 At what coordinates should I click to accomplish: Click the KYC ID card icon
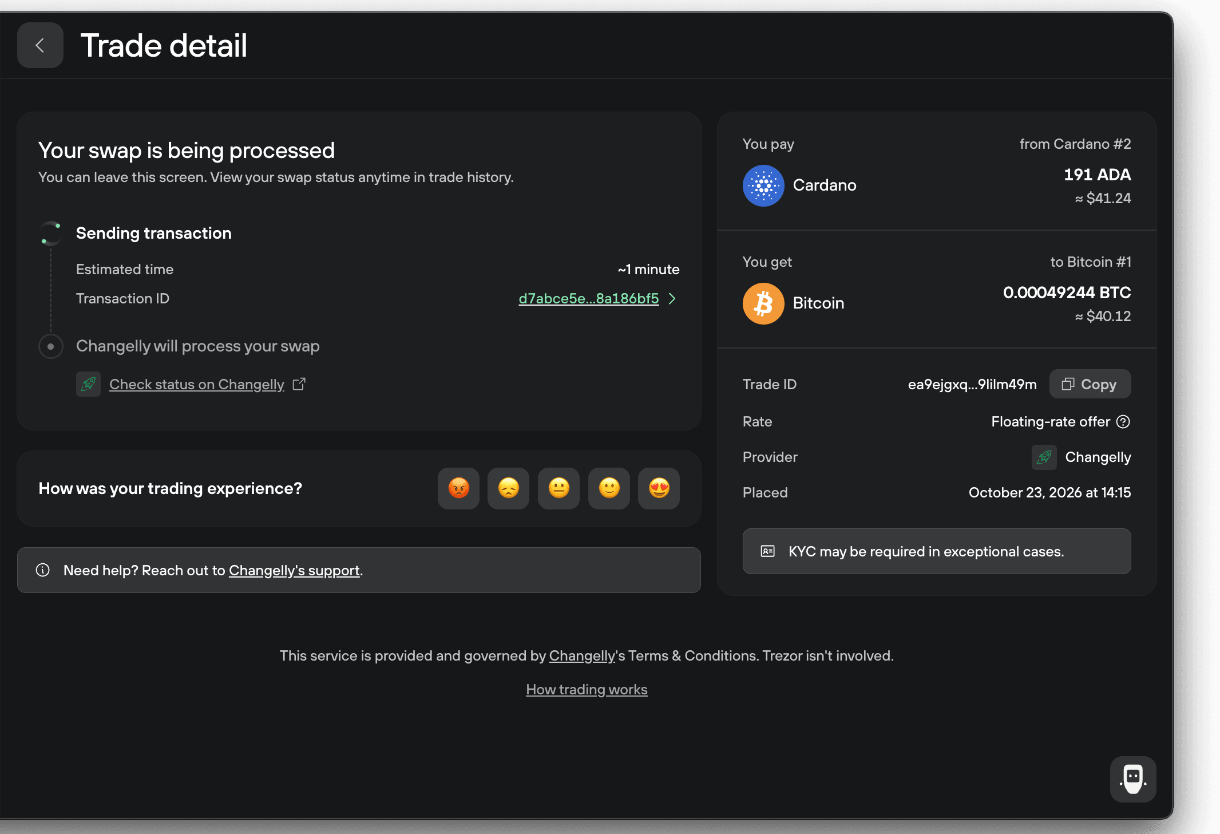pos(768,551)
